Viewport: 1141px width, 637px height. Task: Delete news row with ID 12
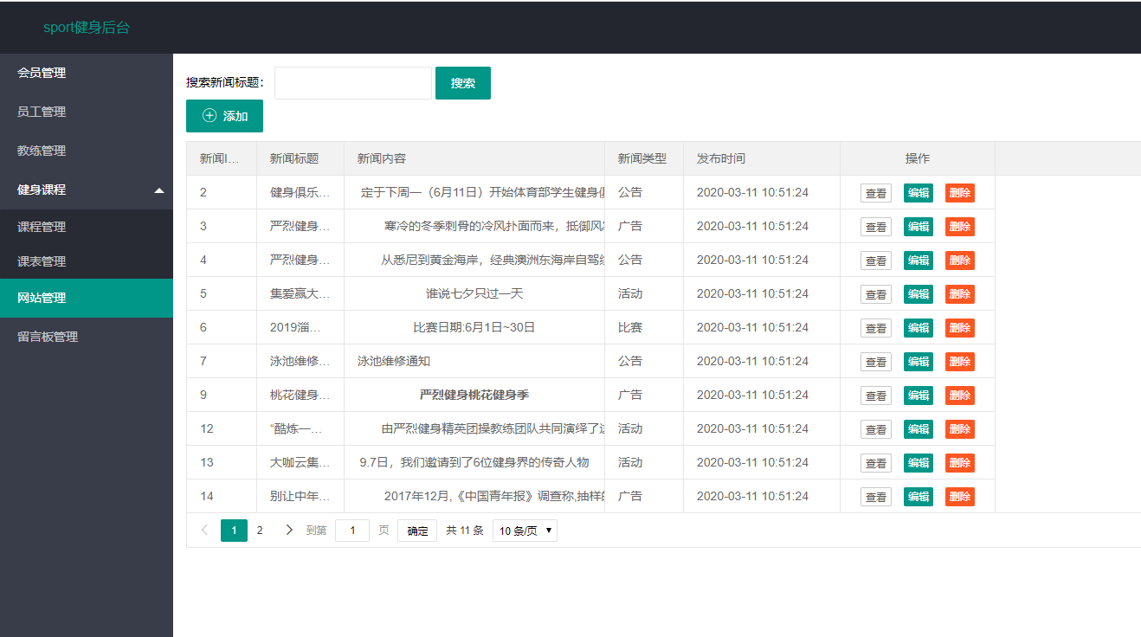[960, 429]
